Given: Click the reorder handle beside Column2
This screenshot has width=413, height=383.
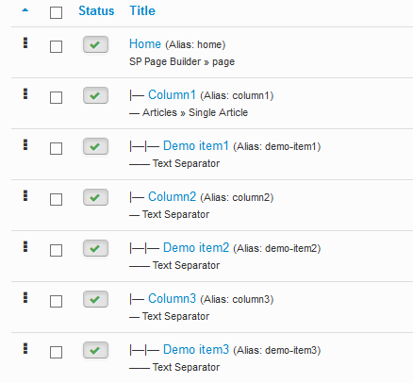Looking at the screenshot, I should pyautogui.click(x=25, y=195).
